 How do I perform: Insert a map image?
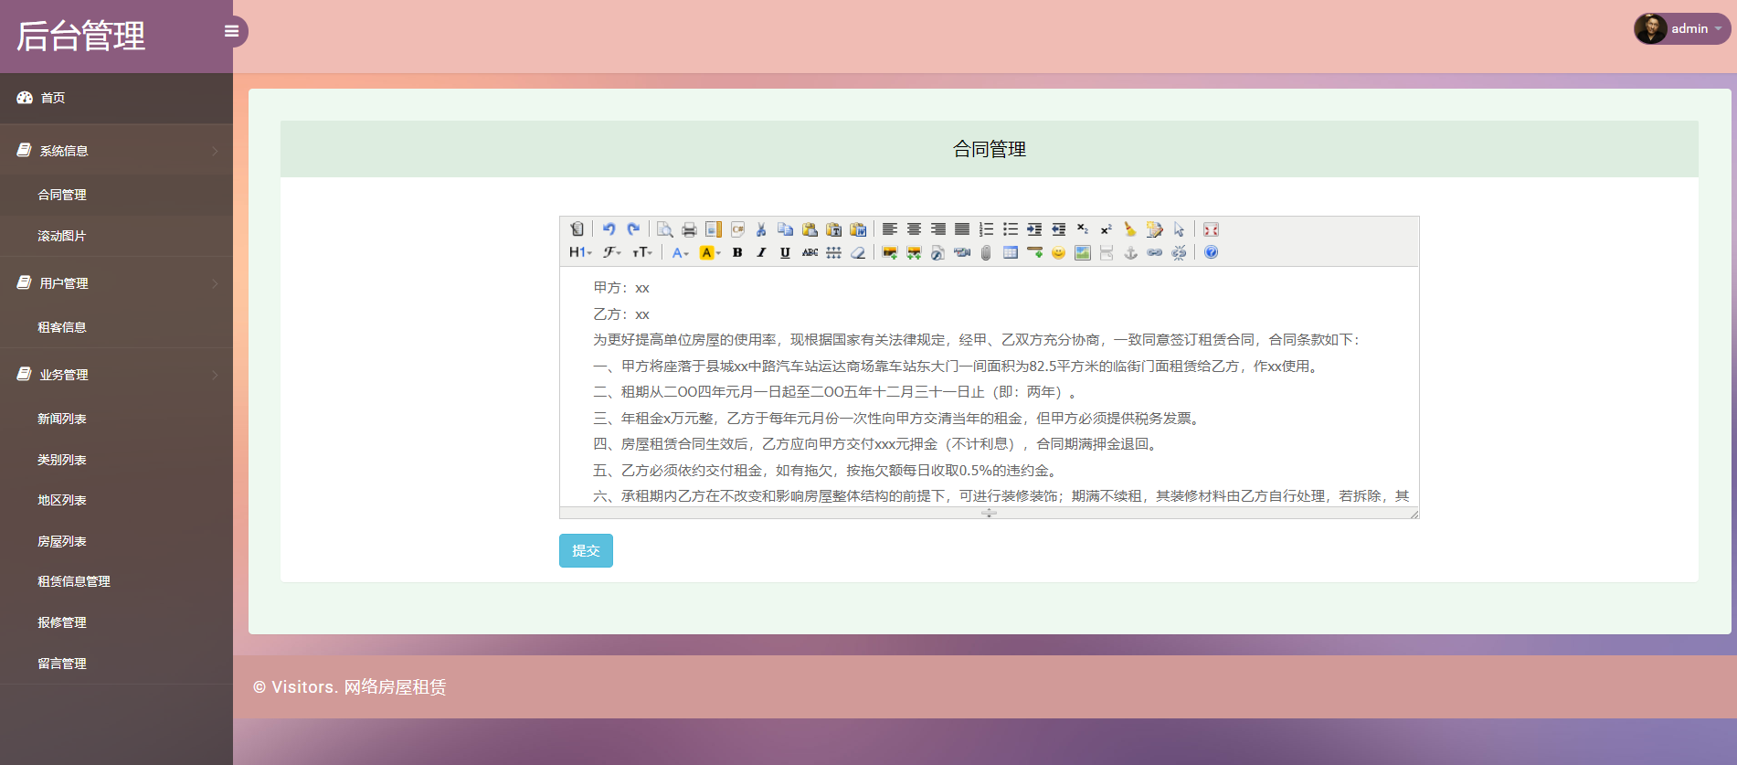tap(1083, 252)
